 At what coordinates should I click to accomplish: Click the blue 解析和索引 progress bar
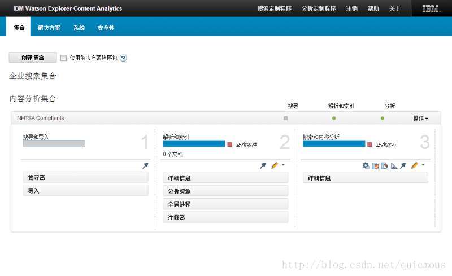tap(194, 143)
